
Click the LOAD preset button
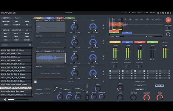(140, 13)
